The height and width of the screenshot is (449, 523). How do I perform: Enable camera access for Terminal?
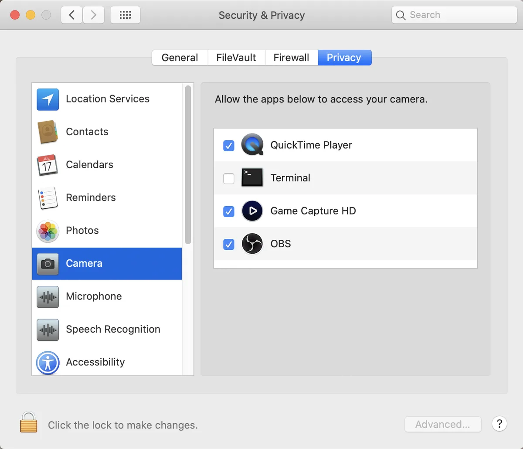coord(229,178)
